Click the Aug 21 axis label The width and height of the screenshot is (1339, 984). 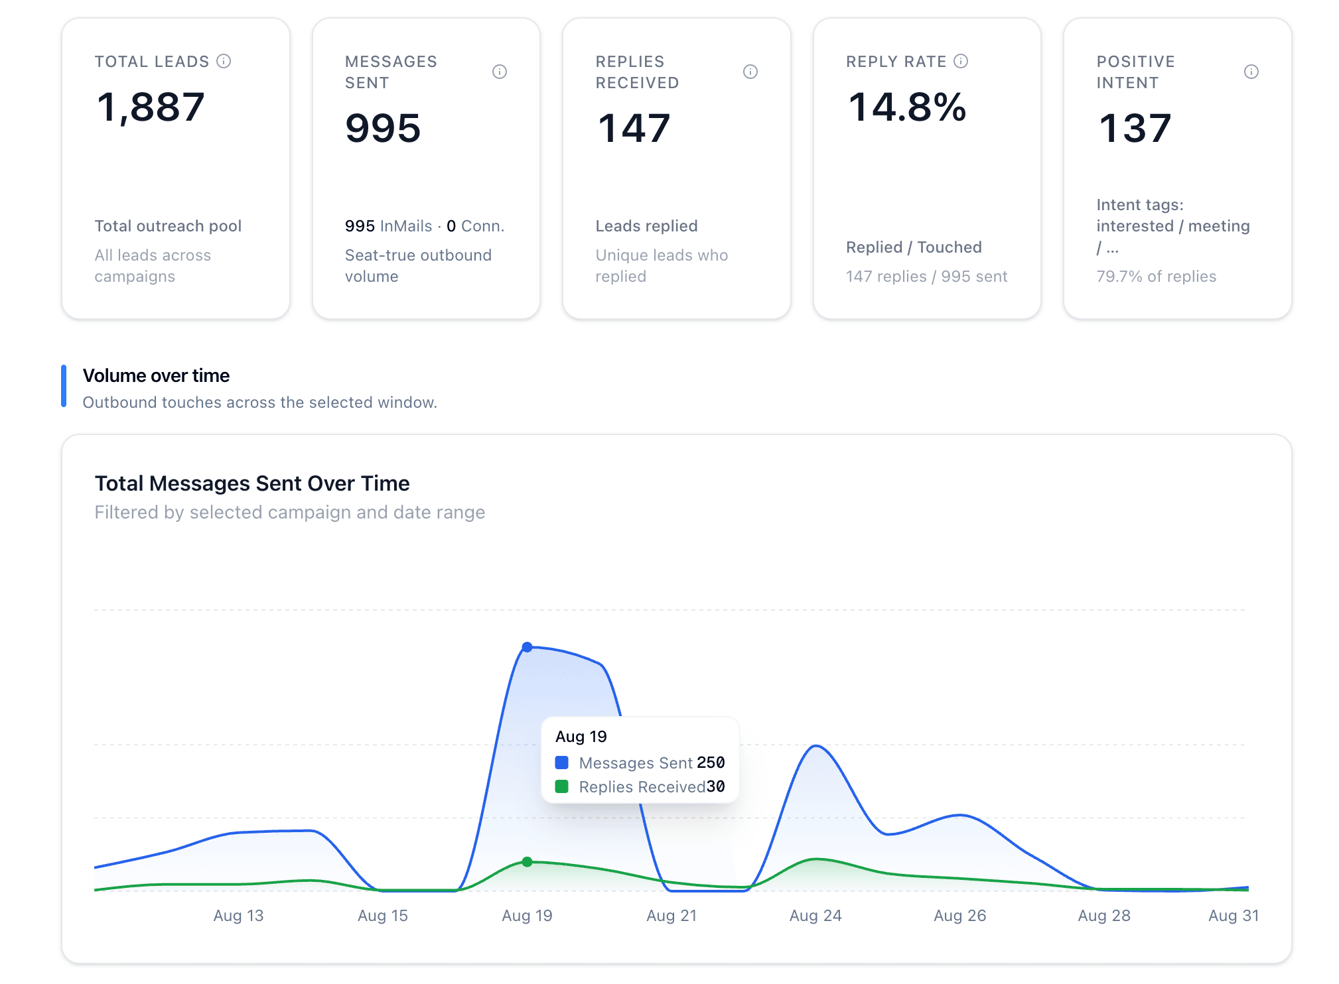[x=671, y=916]
